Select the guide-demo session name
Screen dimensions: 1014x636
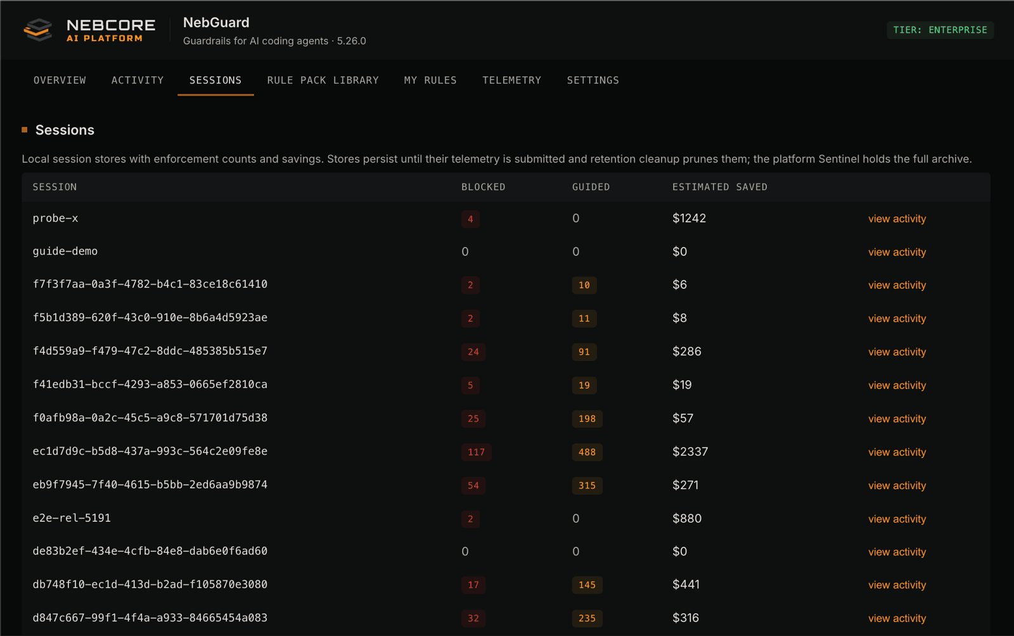pyautogui.click(x=65, y=251)
